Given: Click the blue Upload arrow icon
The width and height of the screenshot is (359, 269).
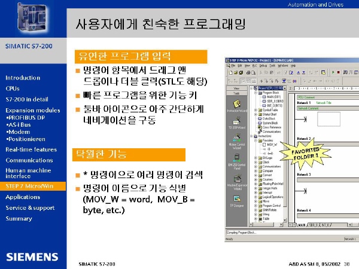Looking at the screenshot, I should click(x=299, y=73).
